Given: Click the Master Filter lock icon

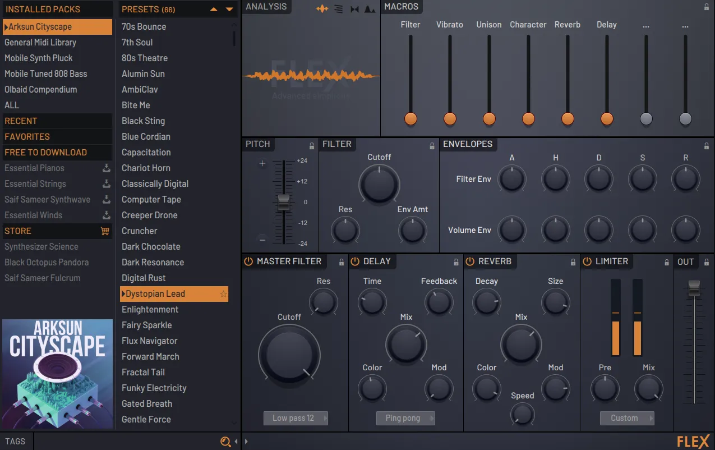Looking at the screenshot, I should click(342, 262).
